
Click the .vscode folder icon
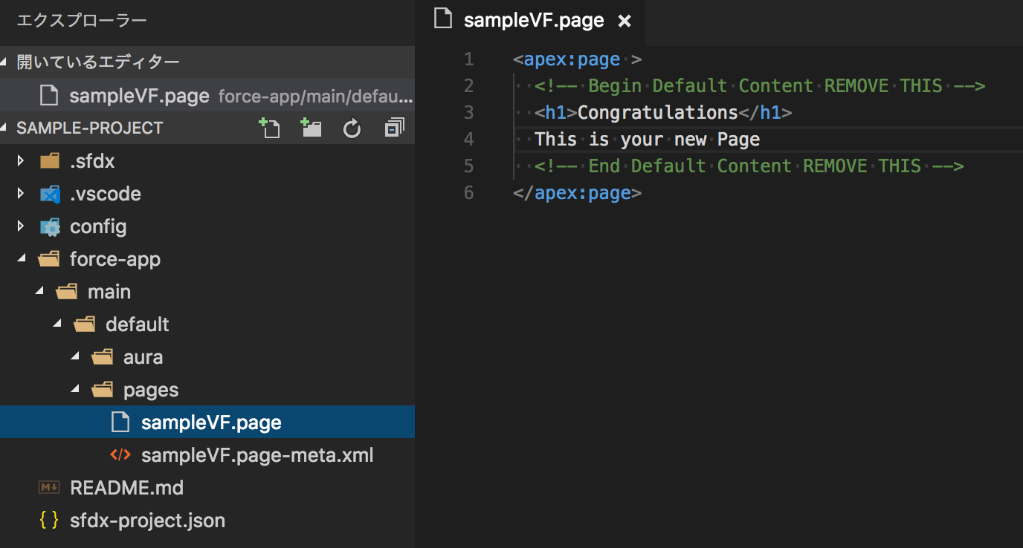click(x=50, y=194)
